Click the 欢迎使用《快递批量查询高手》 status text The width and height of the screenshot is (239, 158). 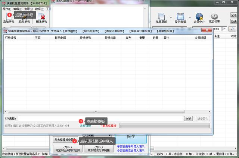tap(21, 154)
